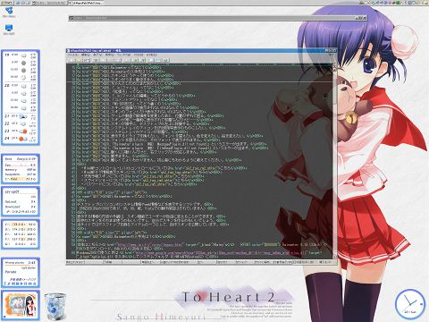Click the network upload download widget
Image resolution: width=429 pixels, height=322 pixels.
pos(21,201)
